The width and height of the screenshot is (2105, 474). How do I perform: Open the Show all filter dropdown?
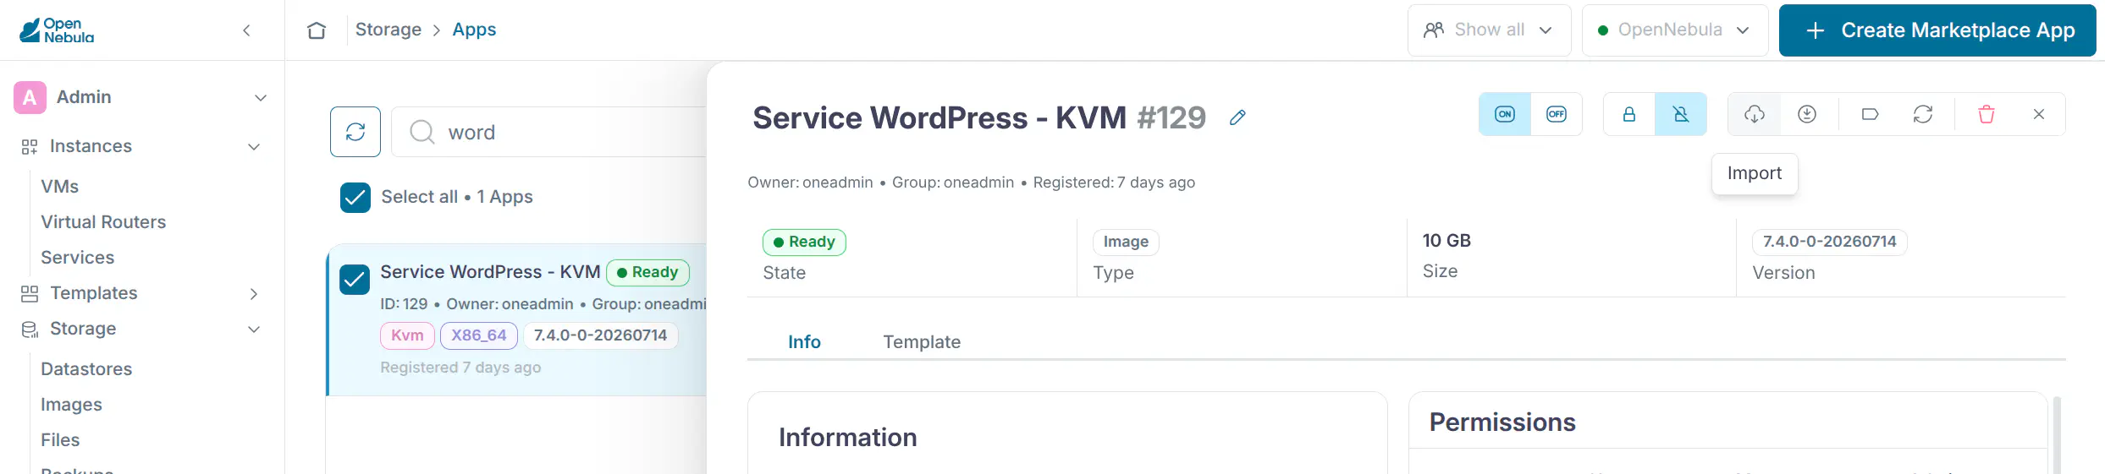click(x=1490, y=30)
